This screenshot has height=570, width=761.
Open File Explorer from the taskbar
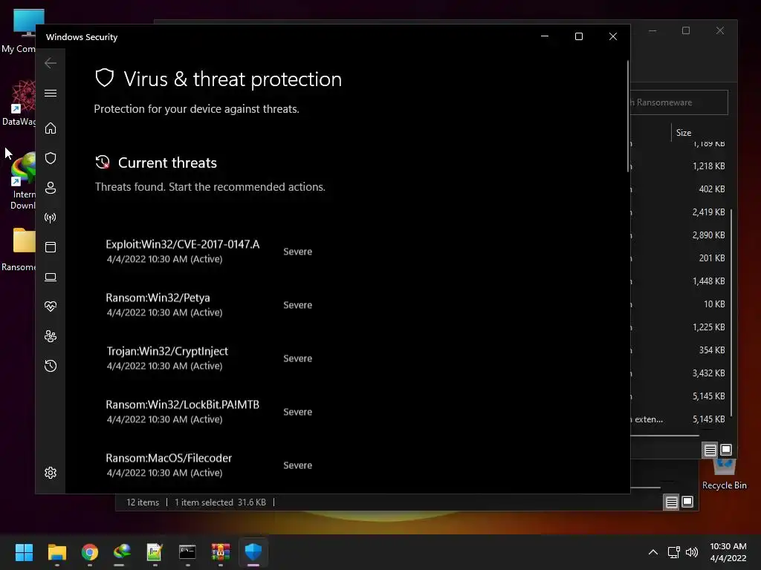pos(56,552)
